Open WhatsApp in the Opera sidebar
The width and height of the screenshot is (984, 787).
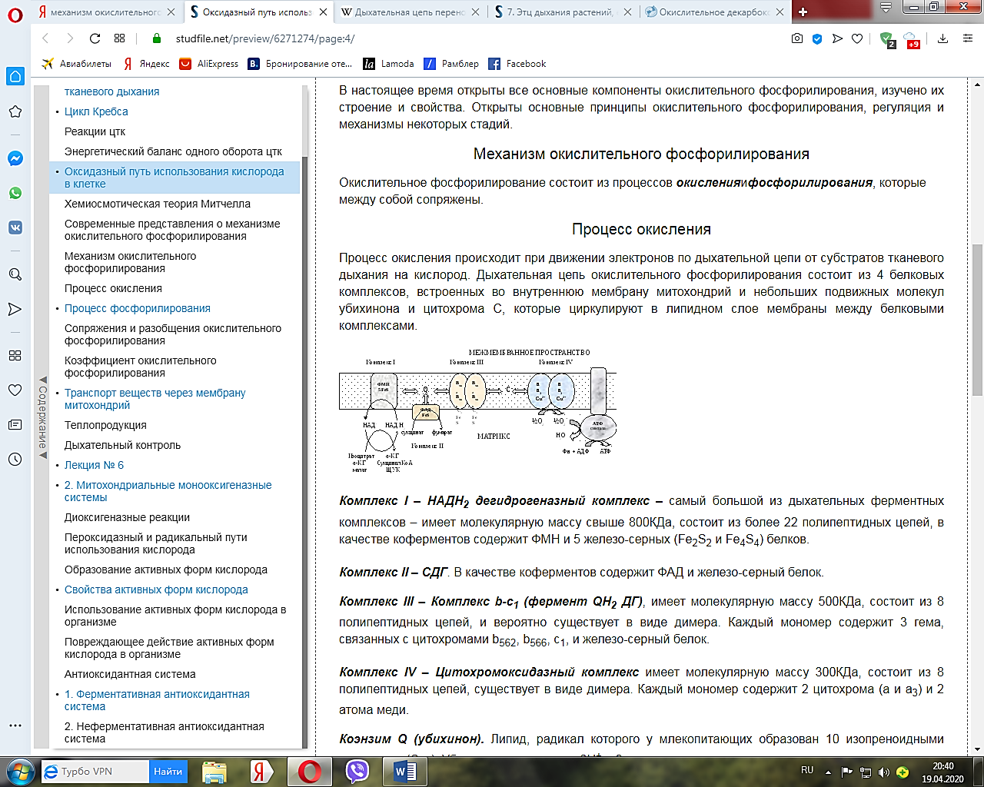[15, 193]
